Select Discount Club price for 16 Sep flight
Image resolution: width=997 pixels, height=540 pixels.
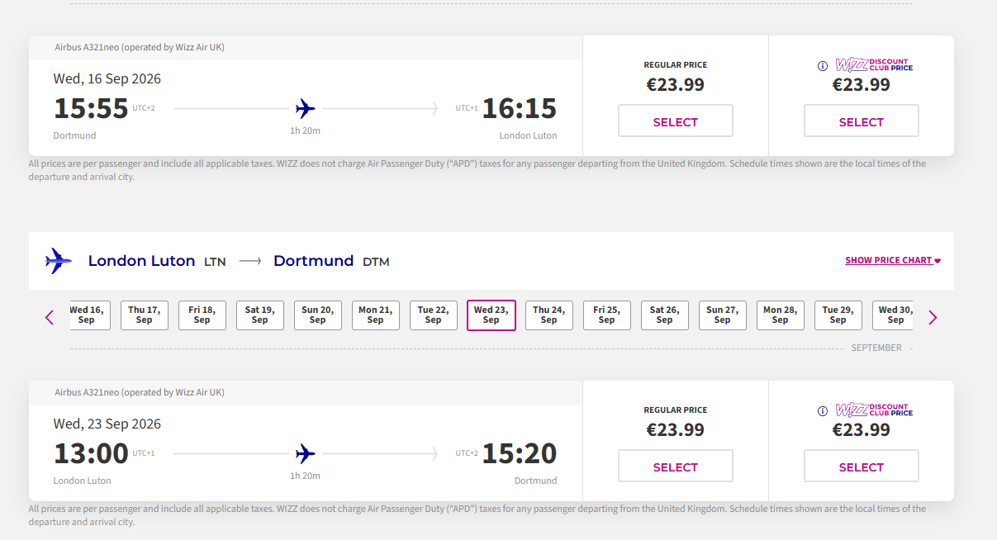[x=862, y=121]
